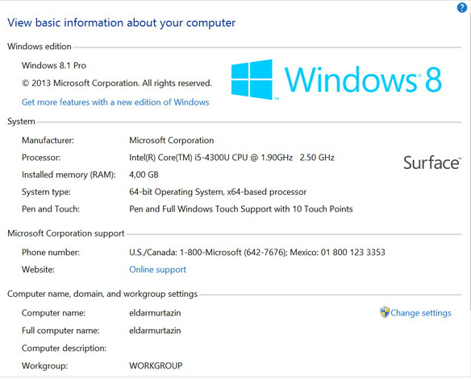Click the WORKGROUP value text
Screen dimensions: 471x379
click(x=156, y=365)
